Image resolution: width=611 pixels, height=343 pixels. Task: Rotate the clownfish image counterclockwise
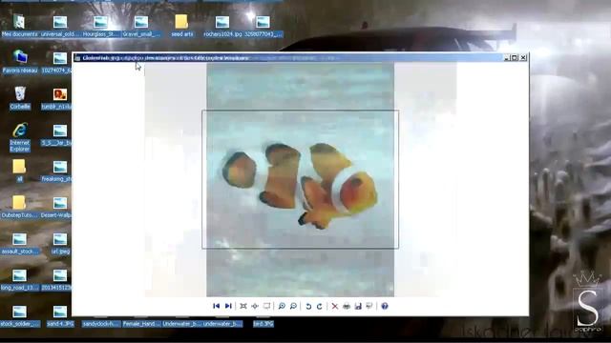(x=308, y=306)
